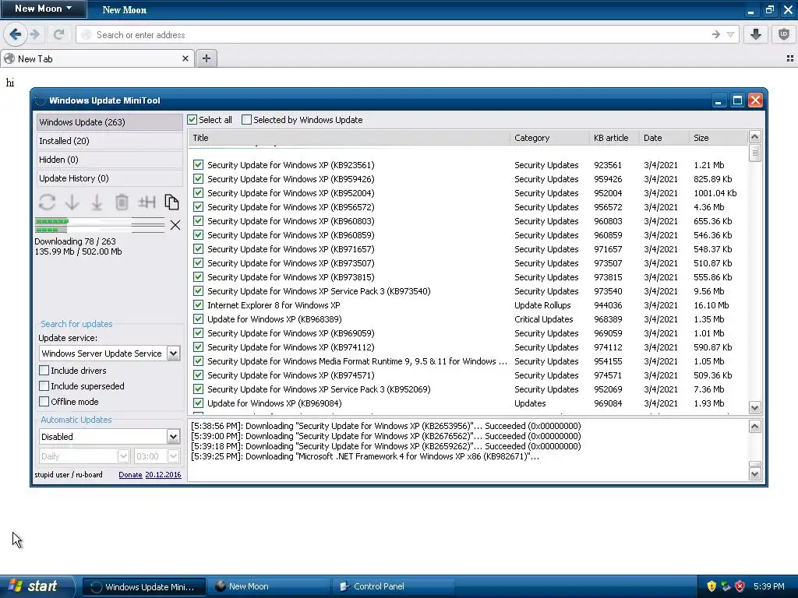Uncheck the KB923561 security update
The height and width of the screenshot is (598, 798).
(x=199, y=165)
